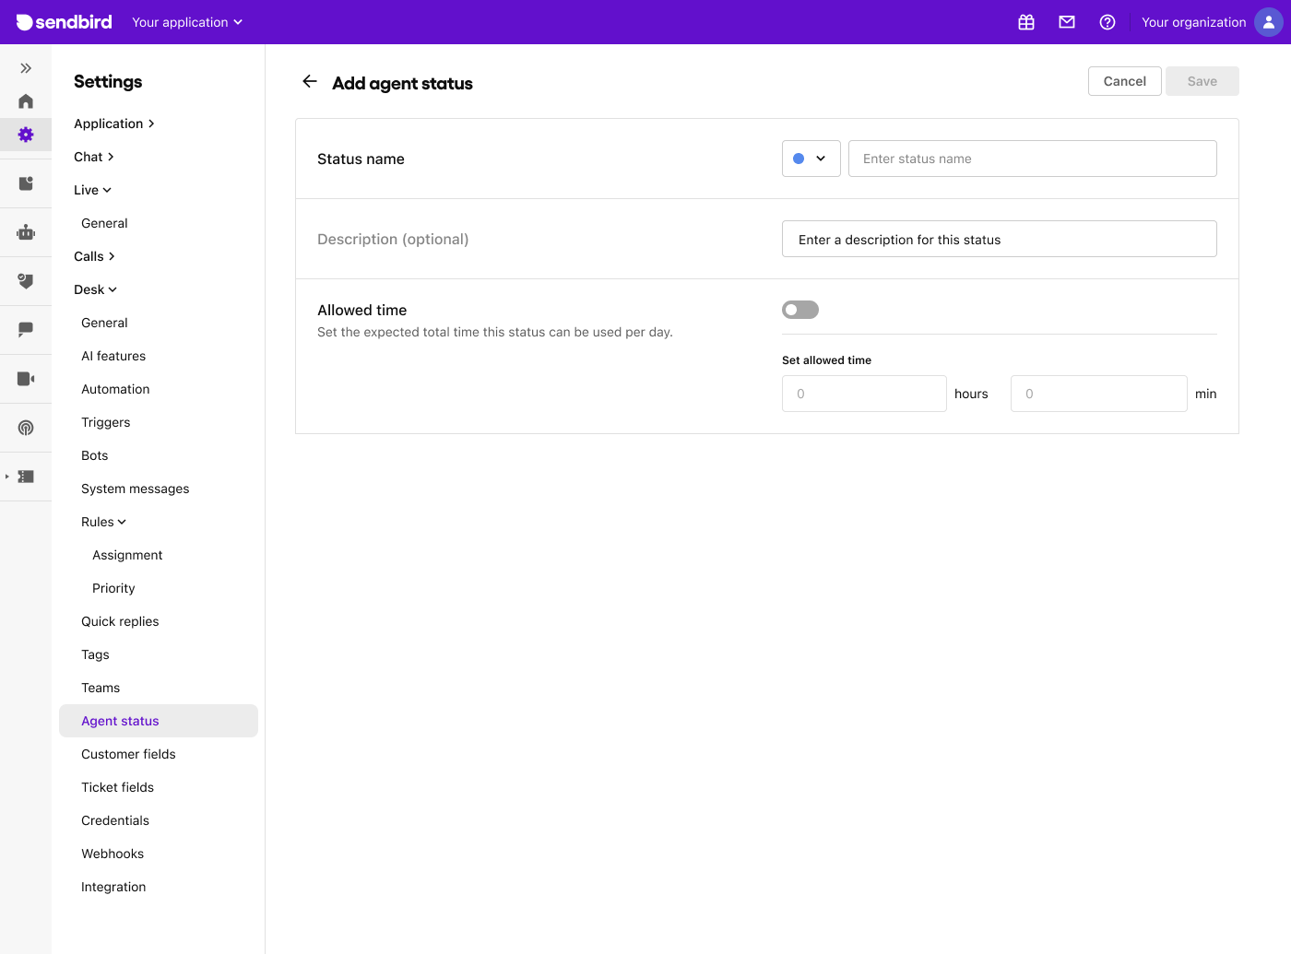This screenshot has height=954, width=1291.
Task: Click the mail inbox icon
Action: (x=1066, y=21)
